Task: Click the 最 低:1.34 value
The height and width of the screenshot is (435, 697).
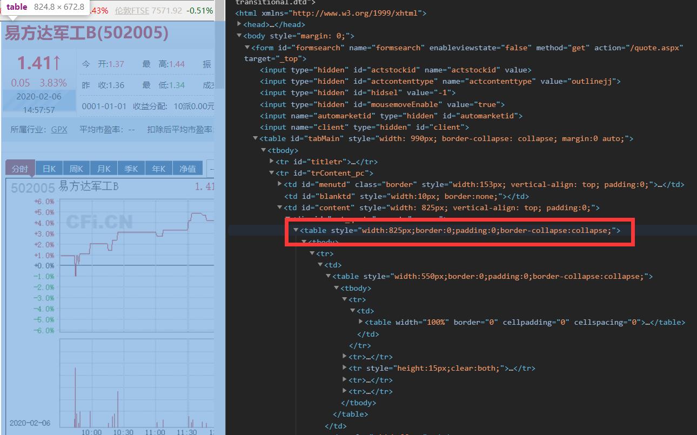Action: pos(164,85)
